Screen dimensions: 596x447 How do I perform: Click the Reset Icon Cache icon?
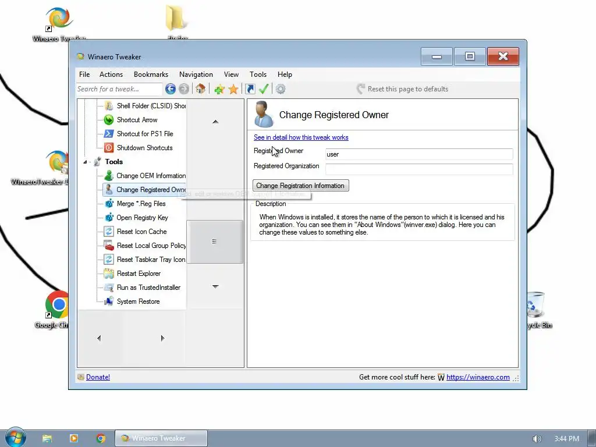point(109,232)
